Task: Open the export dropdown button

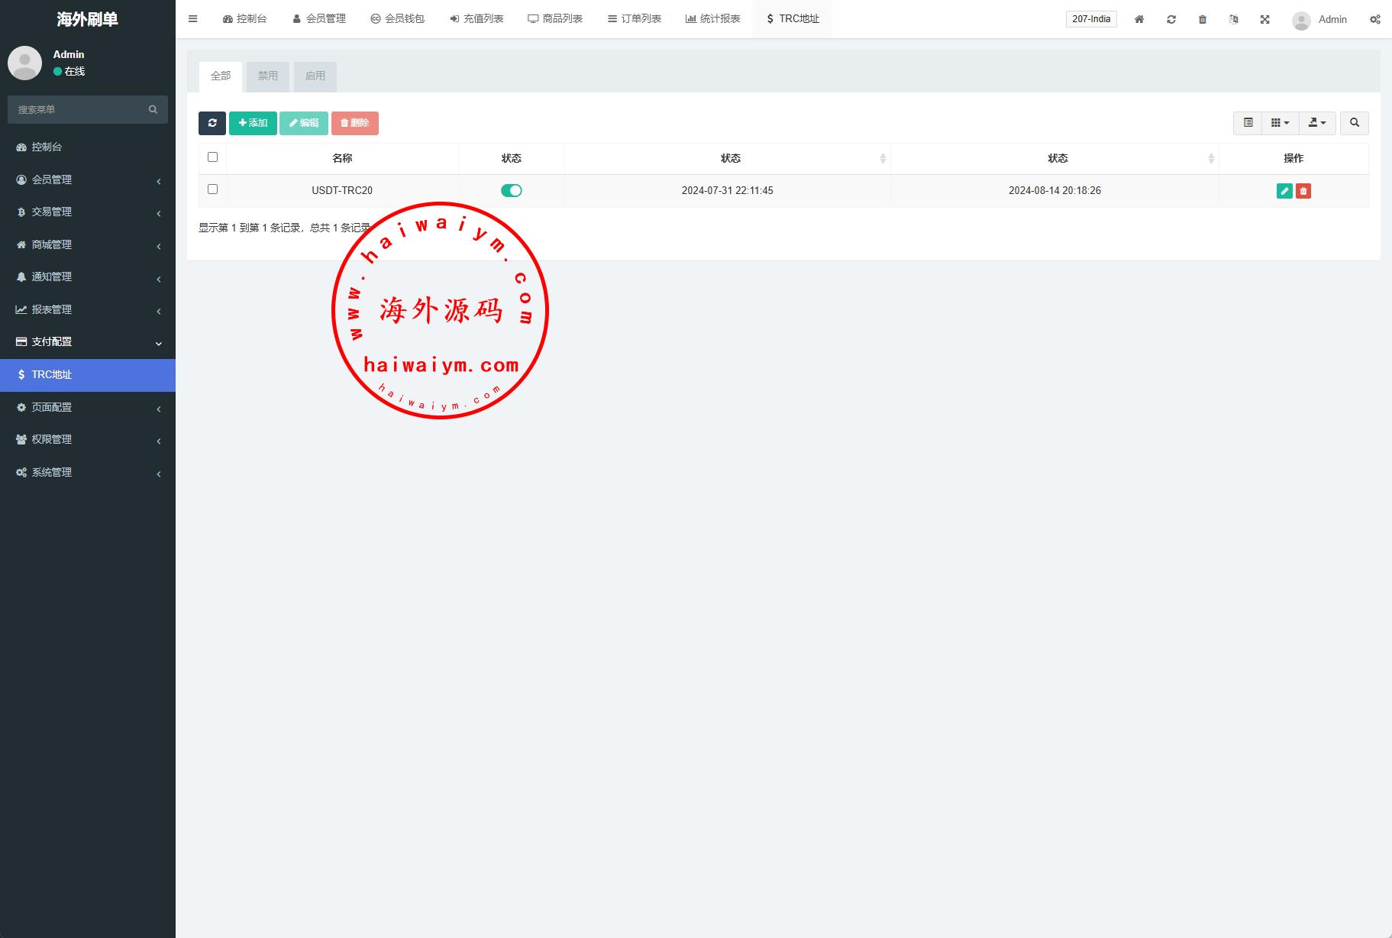Action: [1317, 123]
